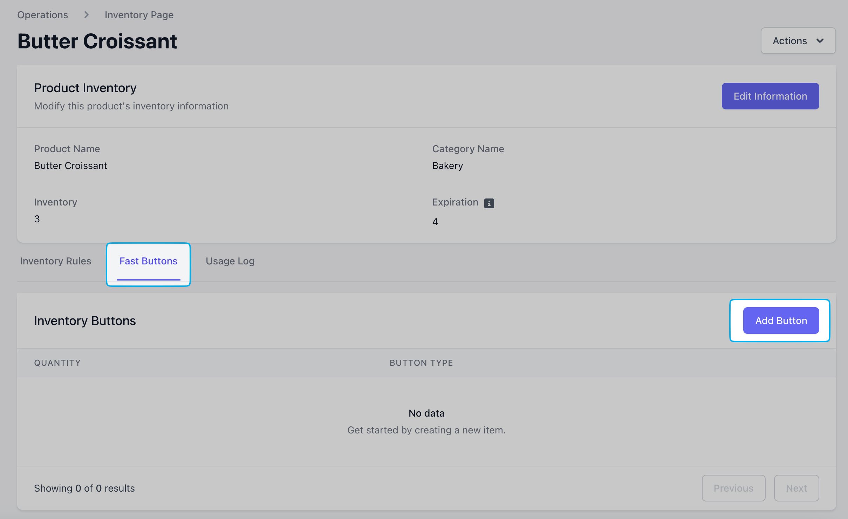
Task: Click the Actions dropdown chevron arrow
Action: click(820, 41)
